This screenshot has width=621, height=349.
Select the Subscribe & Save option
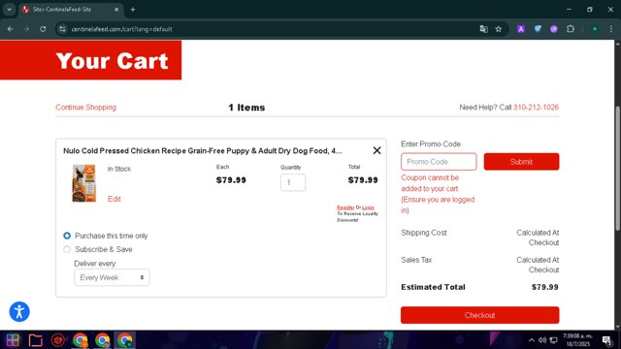click(67, 249)
